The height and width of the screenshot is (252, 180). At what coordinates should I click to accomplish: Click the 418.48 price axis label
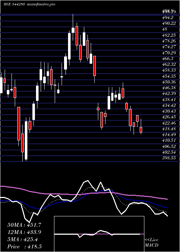point(169,129)
